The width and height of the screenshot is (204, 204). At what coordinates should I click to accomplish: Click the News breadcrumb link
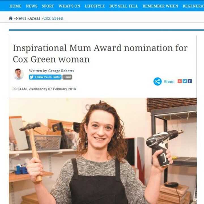tap(21, 18)
